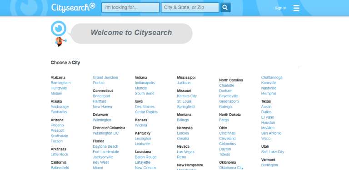349x170 pixels.
Task: Focus the "I'm looking for..." search field
Action: pyautogui.click(x=130, y=7)
